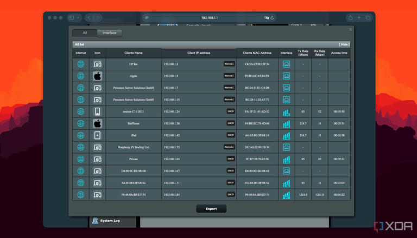Toggle the Safari sidebar icon
This screenshot has width=417, height=238.
coord(71,18)
